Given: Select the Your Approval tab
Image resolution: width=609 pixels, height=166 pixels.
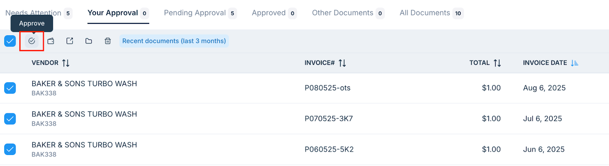Looking at the screenshot, I should (x=118, y=13).
